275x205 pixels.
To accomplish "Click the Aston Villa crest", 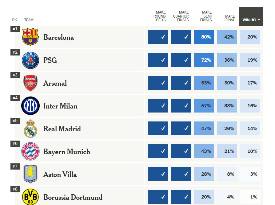I will point(30,174).
